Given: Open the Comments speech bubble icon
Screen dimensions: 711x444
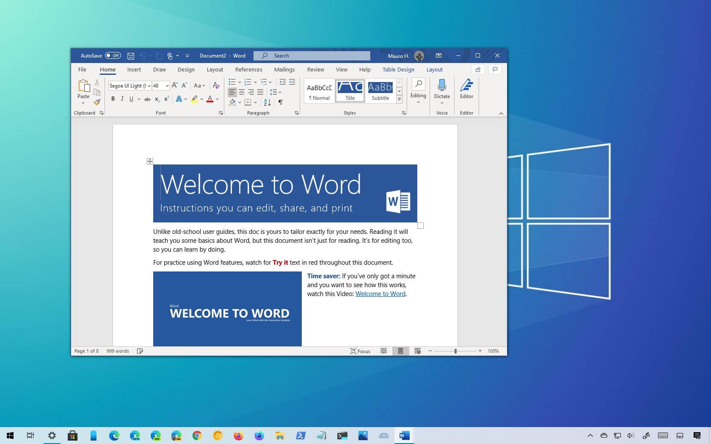Looking at the screenshot, I should coord(495,69).
